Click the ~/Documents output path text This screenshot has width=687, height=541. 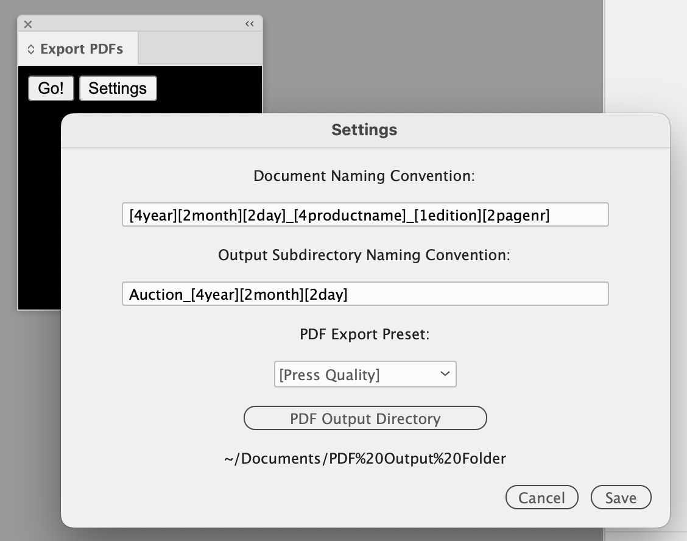pyautogui.click(x=365, y=458)
